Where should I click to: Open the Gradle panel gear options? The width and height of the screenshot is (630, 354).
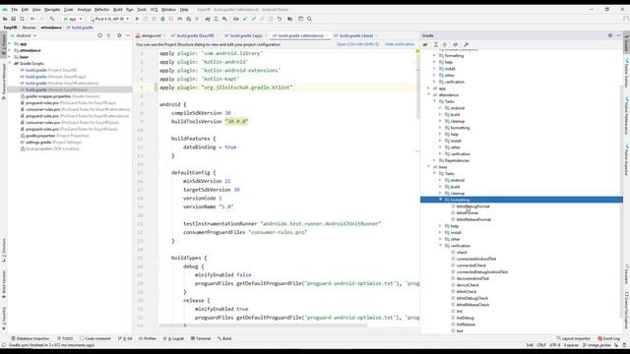click(x=610, y=35)
